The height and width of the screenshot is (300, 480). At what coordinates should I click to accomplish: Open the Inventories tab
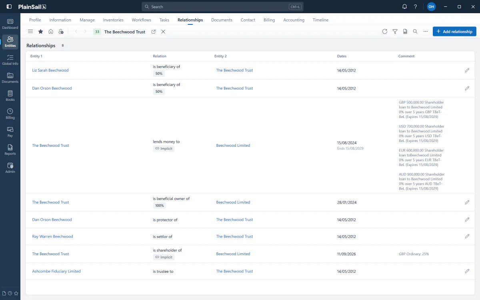[x=113, y=20]
